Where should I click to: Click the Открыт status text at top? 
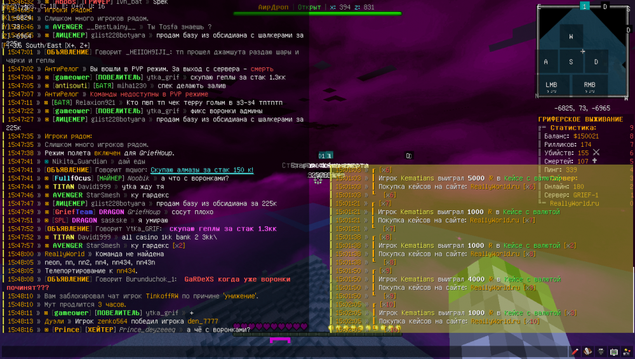(x=309, y=7)
